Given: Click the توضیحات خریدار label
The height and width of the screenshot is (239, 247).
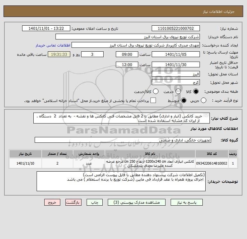Looking at the screenshot, I should click(223, 182).
